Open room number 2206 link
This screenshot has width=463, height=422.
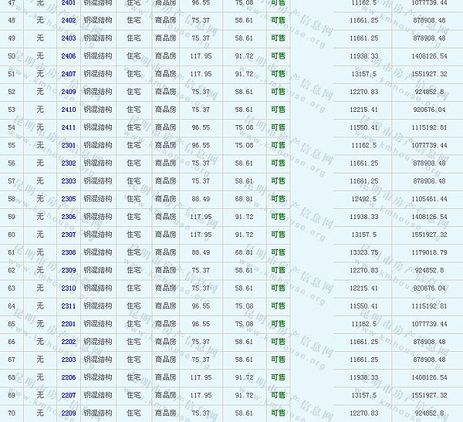click(x=69, y=377)
